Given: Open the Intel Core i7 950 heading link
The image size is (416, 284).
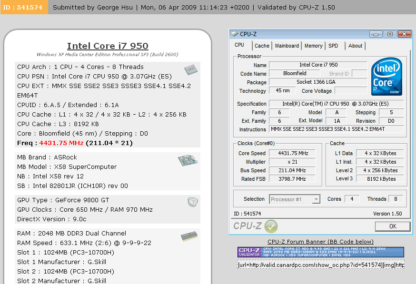Looking at the screenshot, I should 108,46.
